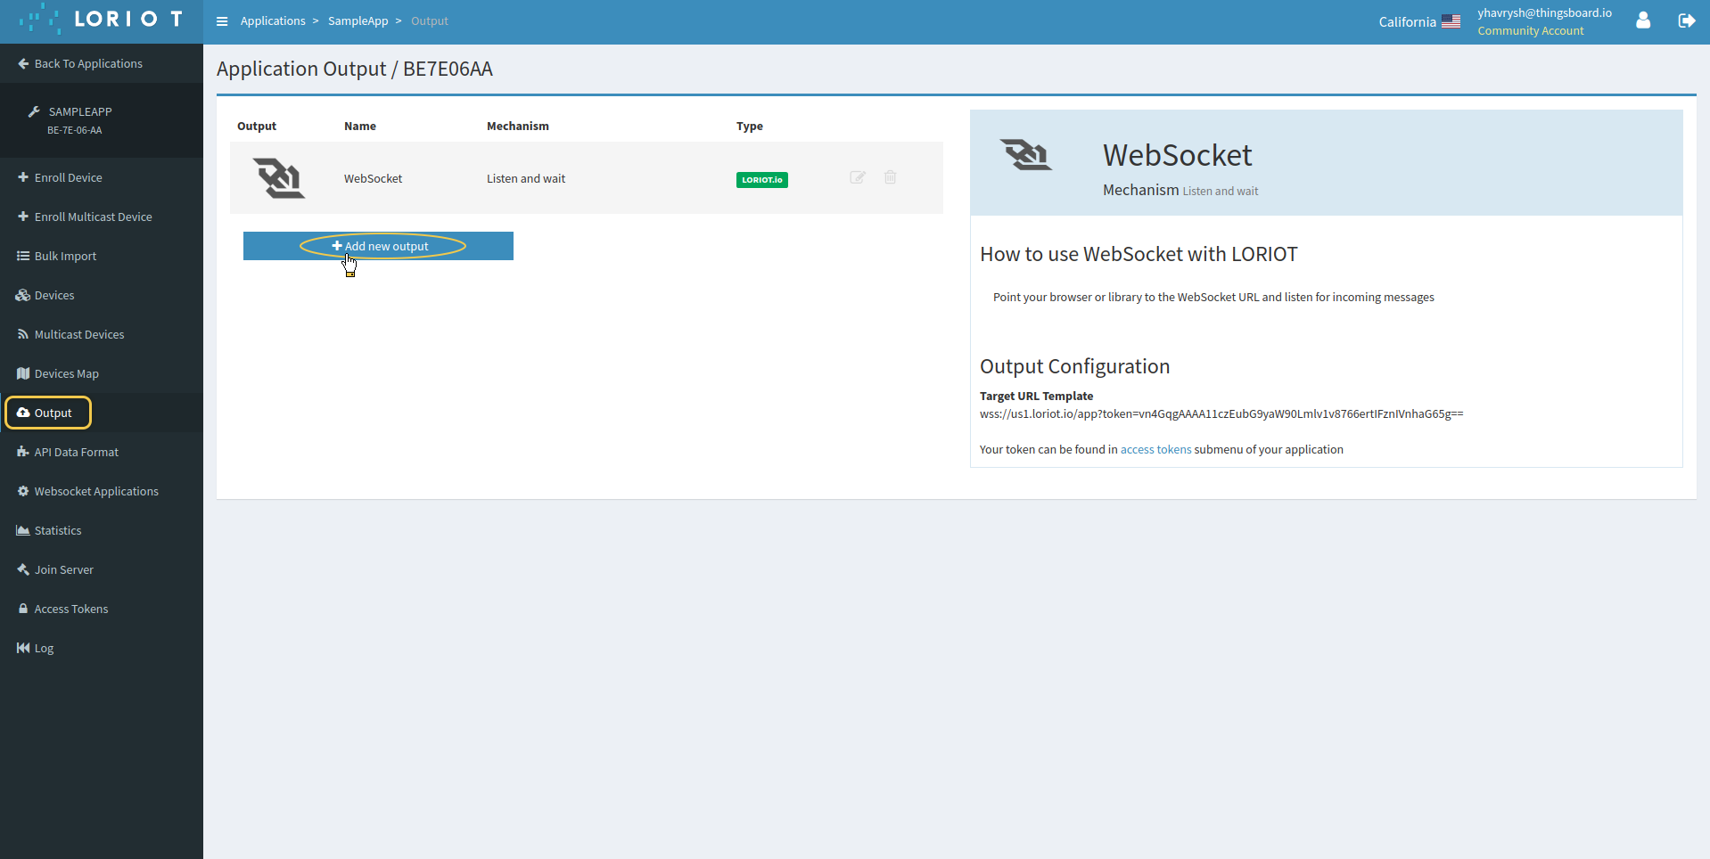Screen dimensions: 1710x859
Task: Click the yhavrysh@thingsboard.io account email
Action: [1544, 12]
